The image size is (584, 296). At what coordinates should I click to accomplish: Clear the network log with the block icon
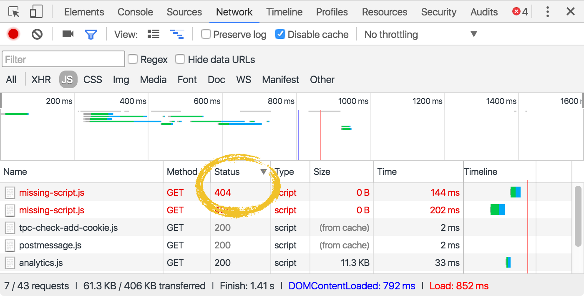(x=37, y=34)
